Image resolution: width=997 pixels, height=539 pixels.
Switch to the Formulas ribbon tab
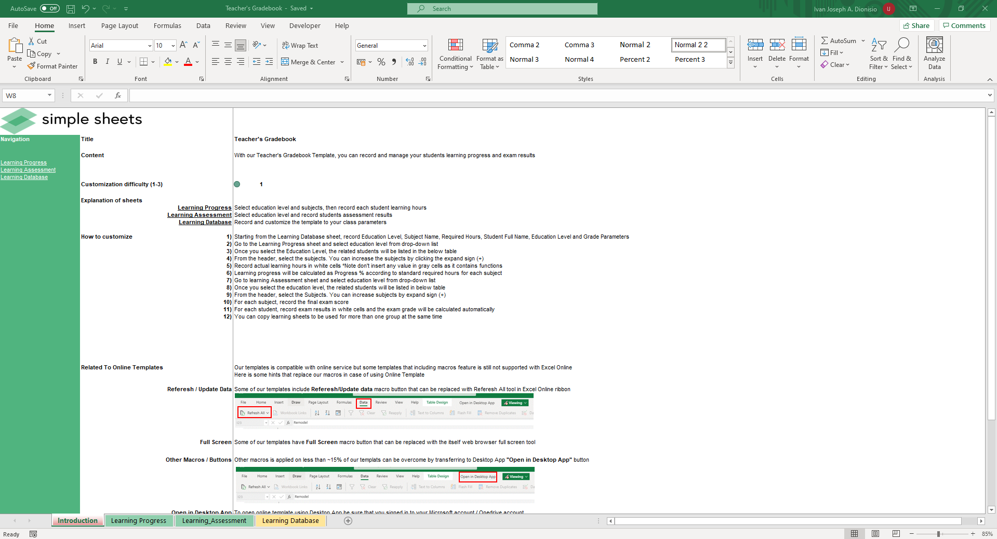167,26
